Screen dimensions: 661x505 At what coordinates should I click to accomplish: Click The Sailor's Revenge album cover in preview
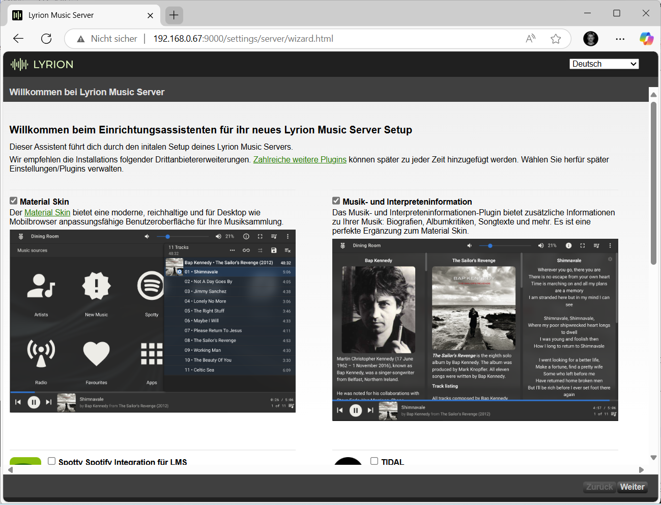474,308
